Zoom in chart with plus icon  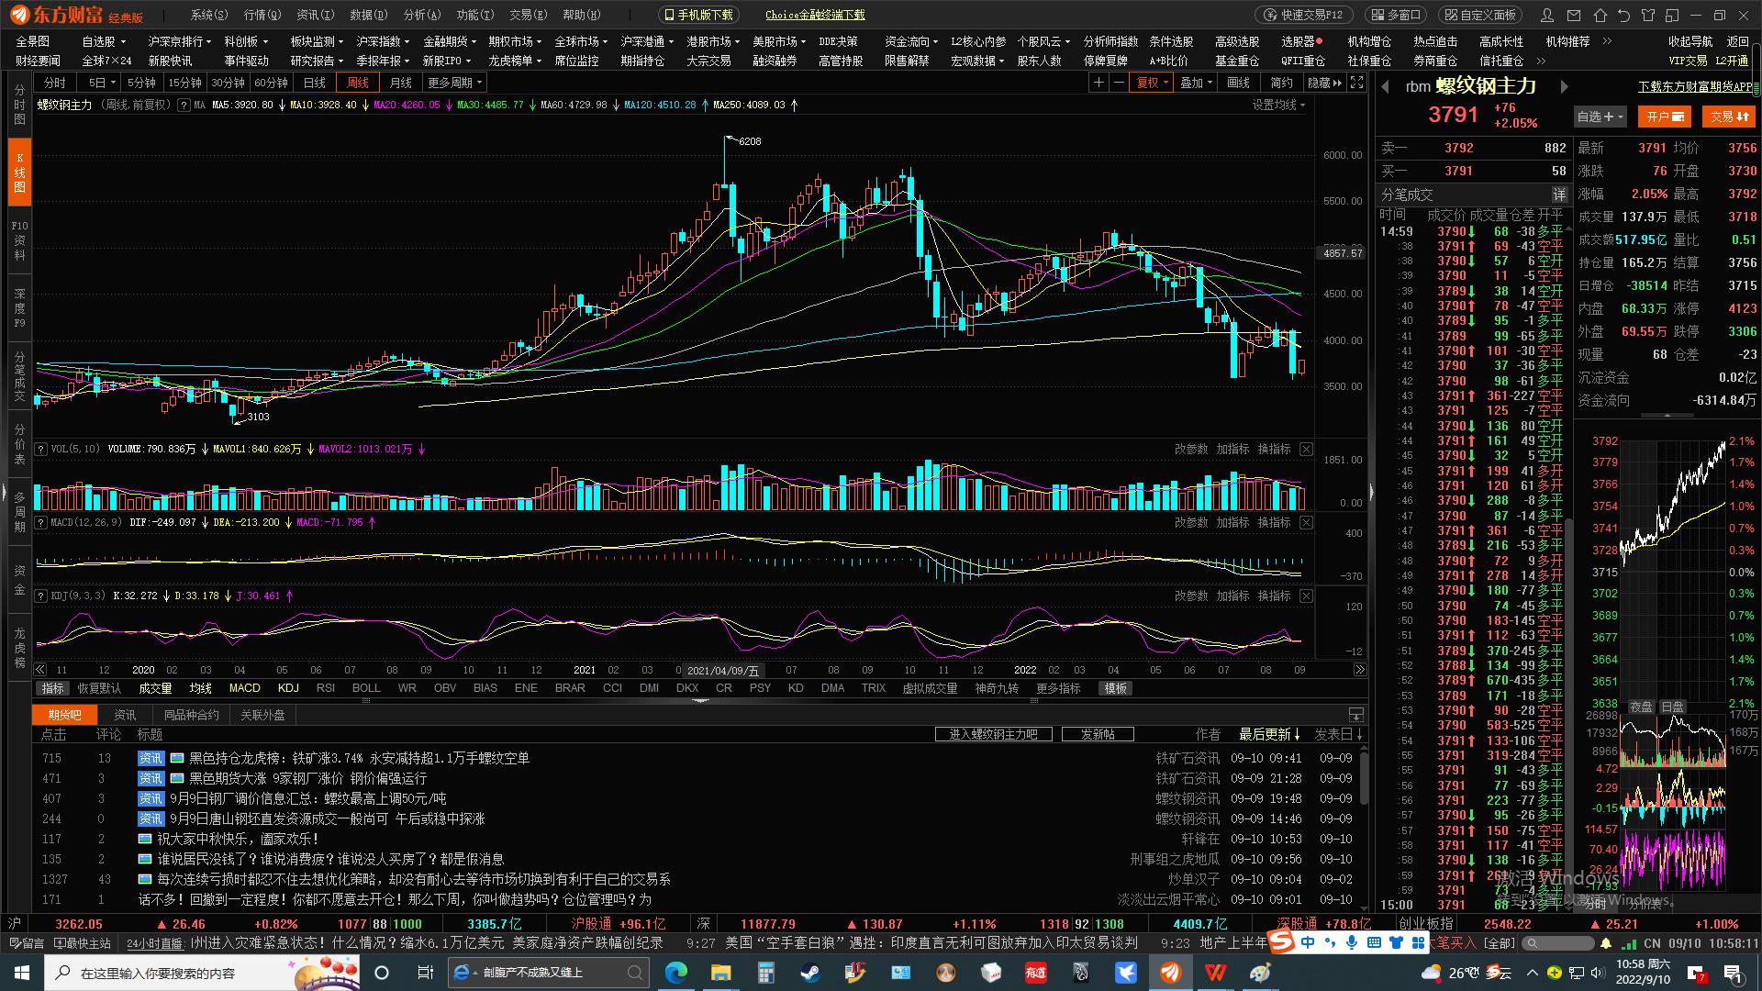pyautogui.click(x=1098, y=83)
